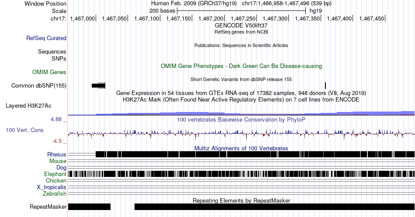The image size is (415, 217).
Task: Click the SNPs track label
Action: (59, 58)
